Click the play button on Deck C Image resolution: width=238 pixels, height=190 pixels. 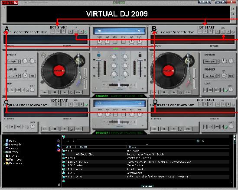[x=65, y=129]
